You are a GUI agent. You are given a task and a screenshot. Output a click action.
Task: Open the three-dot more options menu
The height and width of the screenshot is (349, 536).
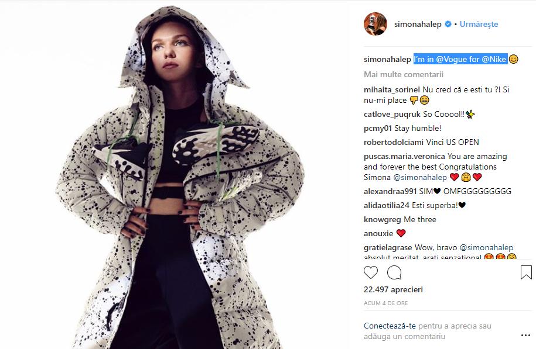point(525,336)
